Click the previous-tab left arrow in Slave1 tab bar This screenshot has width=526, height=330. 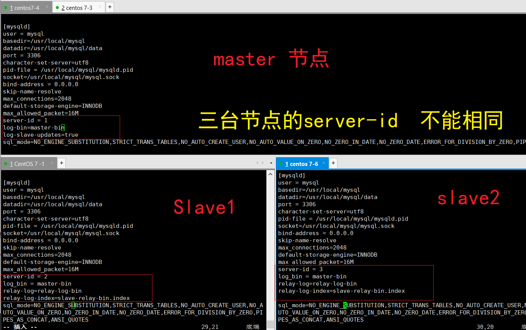pos(257,163)
